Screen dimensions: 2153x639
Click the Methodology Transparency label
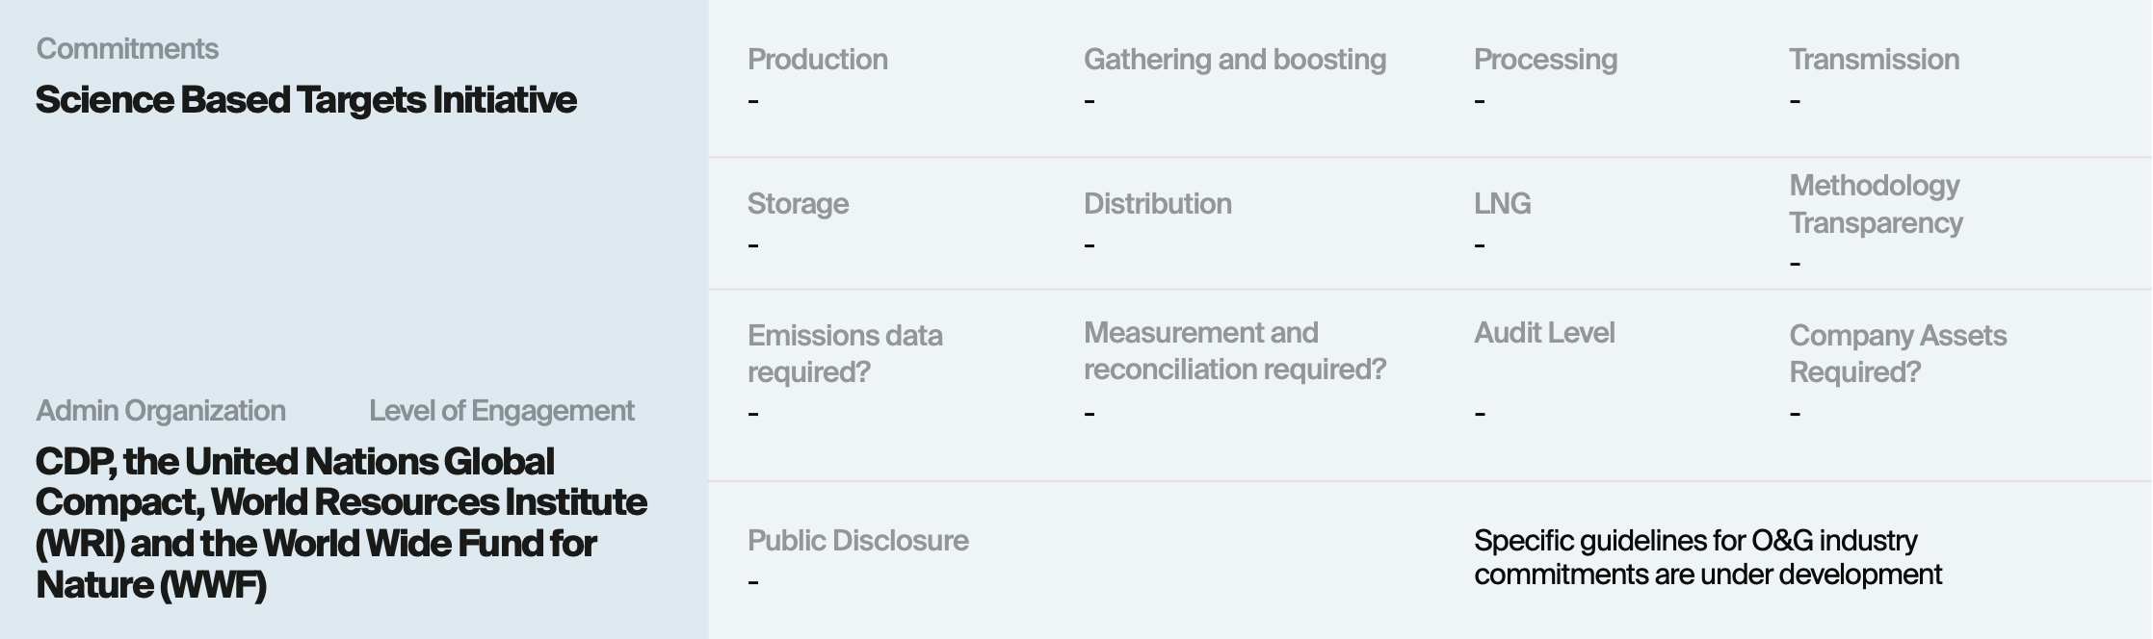[x=1876, y=204]
